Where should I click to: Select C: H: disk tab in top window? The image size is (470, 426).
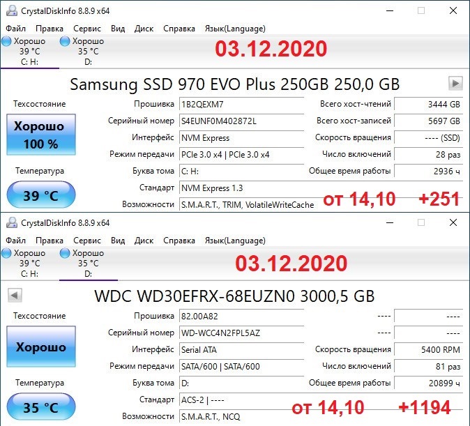pos(30,52)
